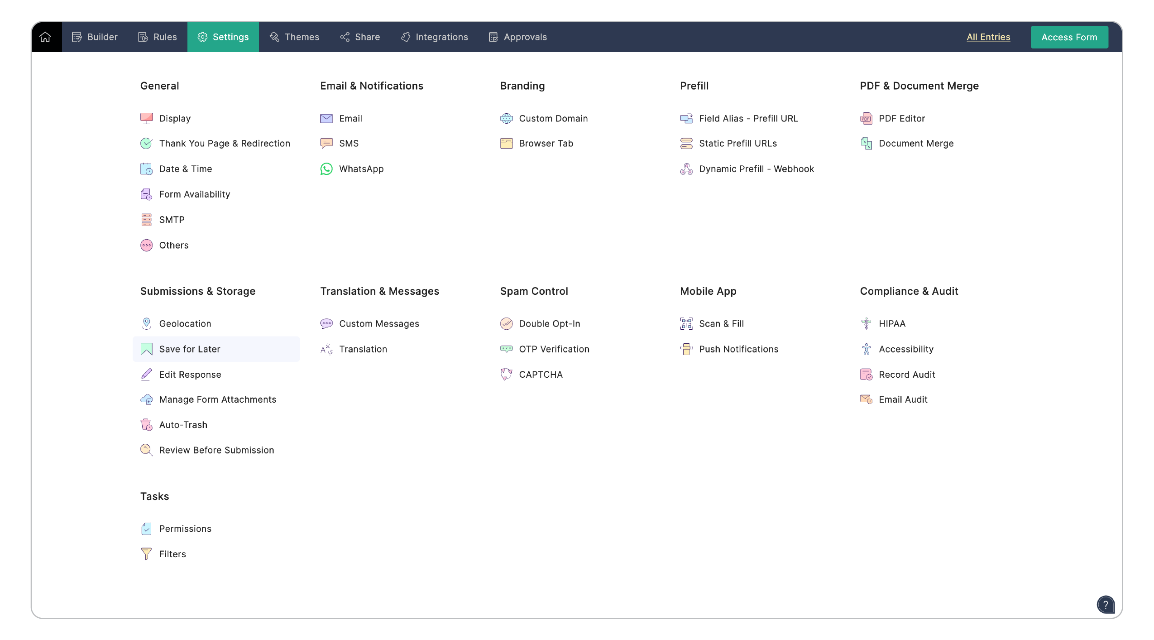
Task: Open the CAPTCHA spam control settings
Action: (541, 374)
